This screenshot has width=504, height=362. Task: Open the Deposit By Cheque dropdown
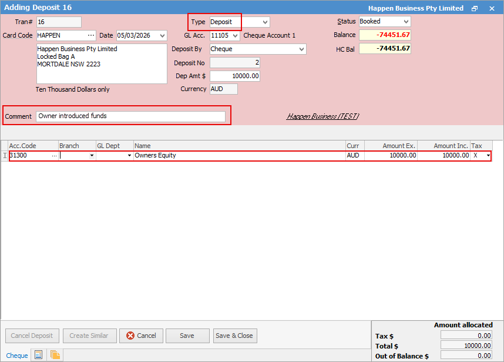click(301, 49)
